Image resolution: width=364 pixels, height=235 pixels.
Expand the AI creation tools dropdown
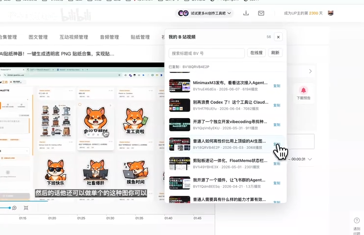[204, 13]
